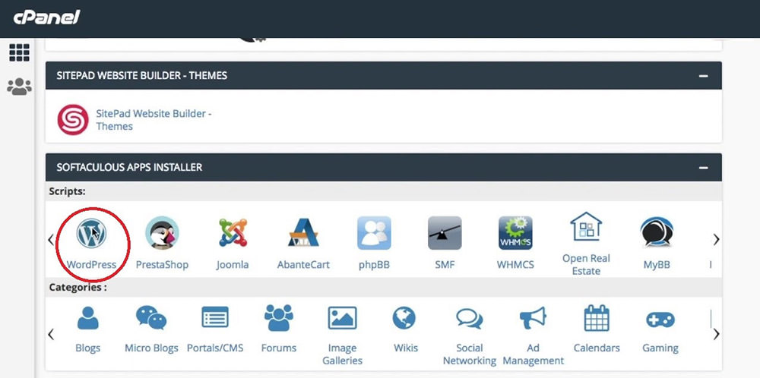760x378 pixels.
Task: Click the SOFTACULOUS APPS INSTALLER header title
Action: [129, 168]
